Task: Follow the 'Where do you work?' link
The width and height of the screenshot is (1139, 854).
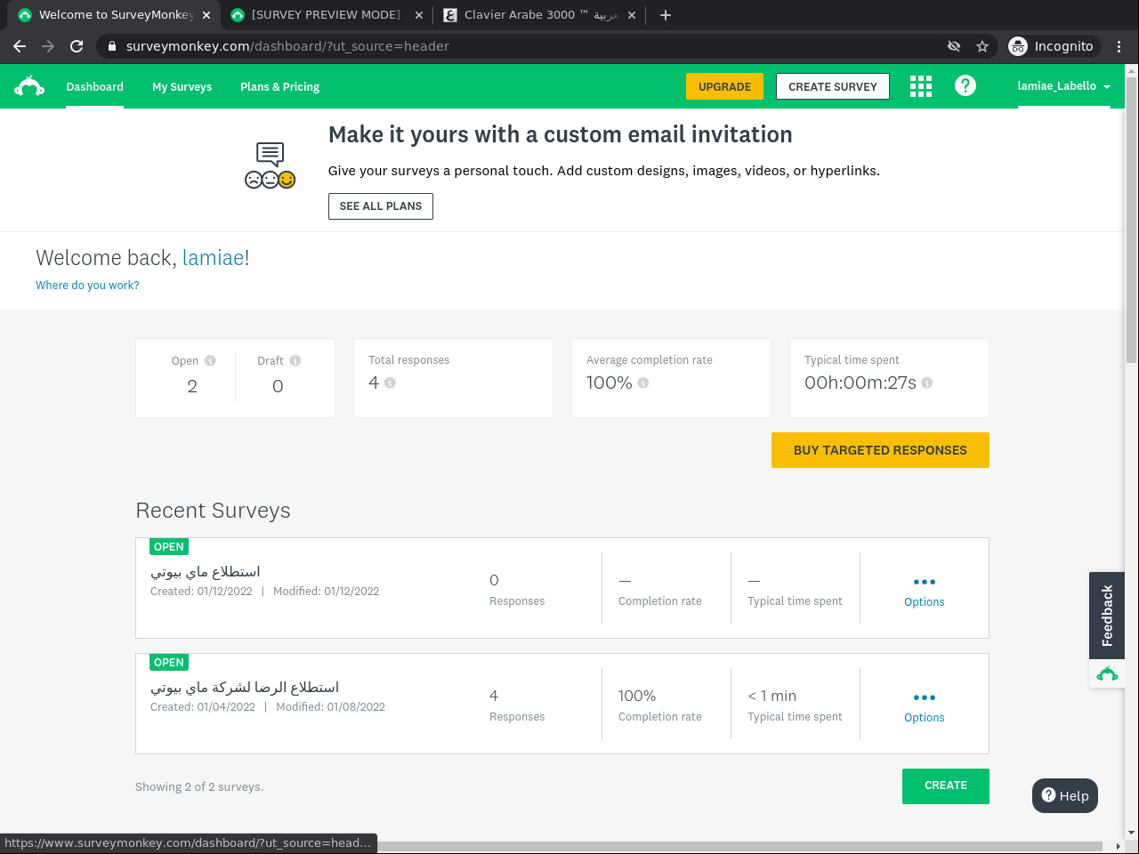Action: (x=87, y=286)
